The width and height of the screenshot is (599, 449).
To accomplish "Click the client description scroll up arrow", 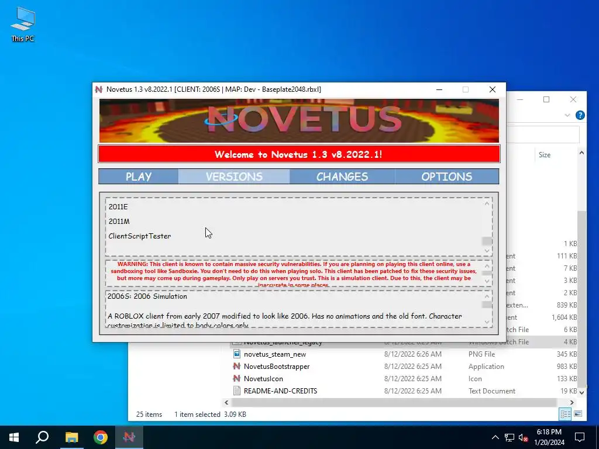I will coord(487,296).
